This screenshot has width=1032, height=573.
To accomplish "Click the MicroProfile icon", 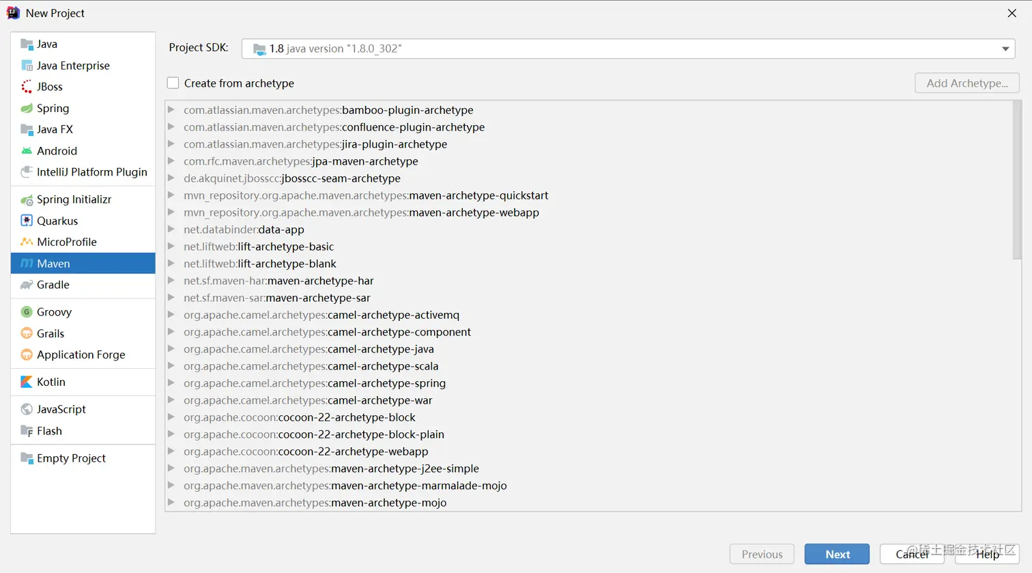I will pos(27,242).
